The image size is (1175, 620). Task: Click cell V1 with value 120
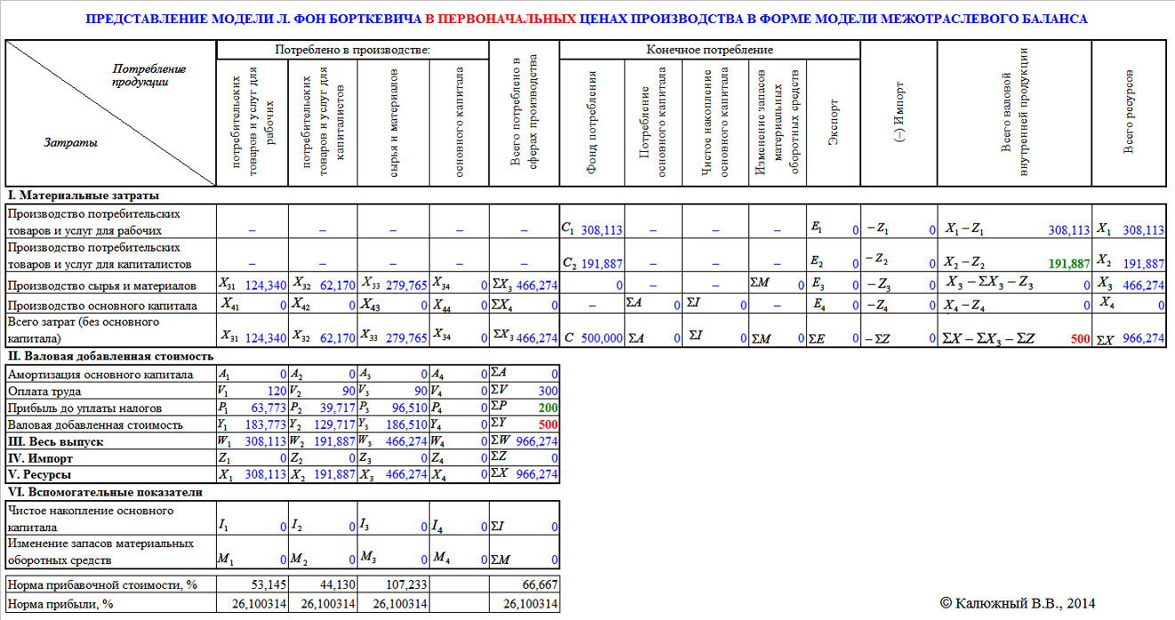(x=252, y=391)
